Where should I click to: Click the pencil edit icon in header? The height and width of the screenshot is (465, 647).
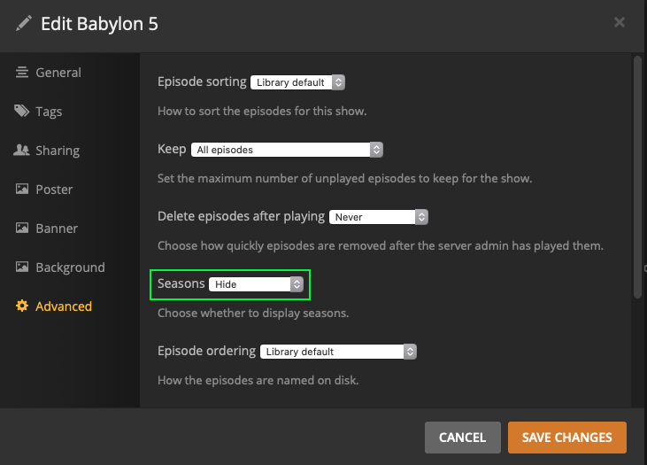(24, 24)
